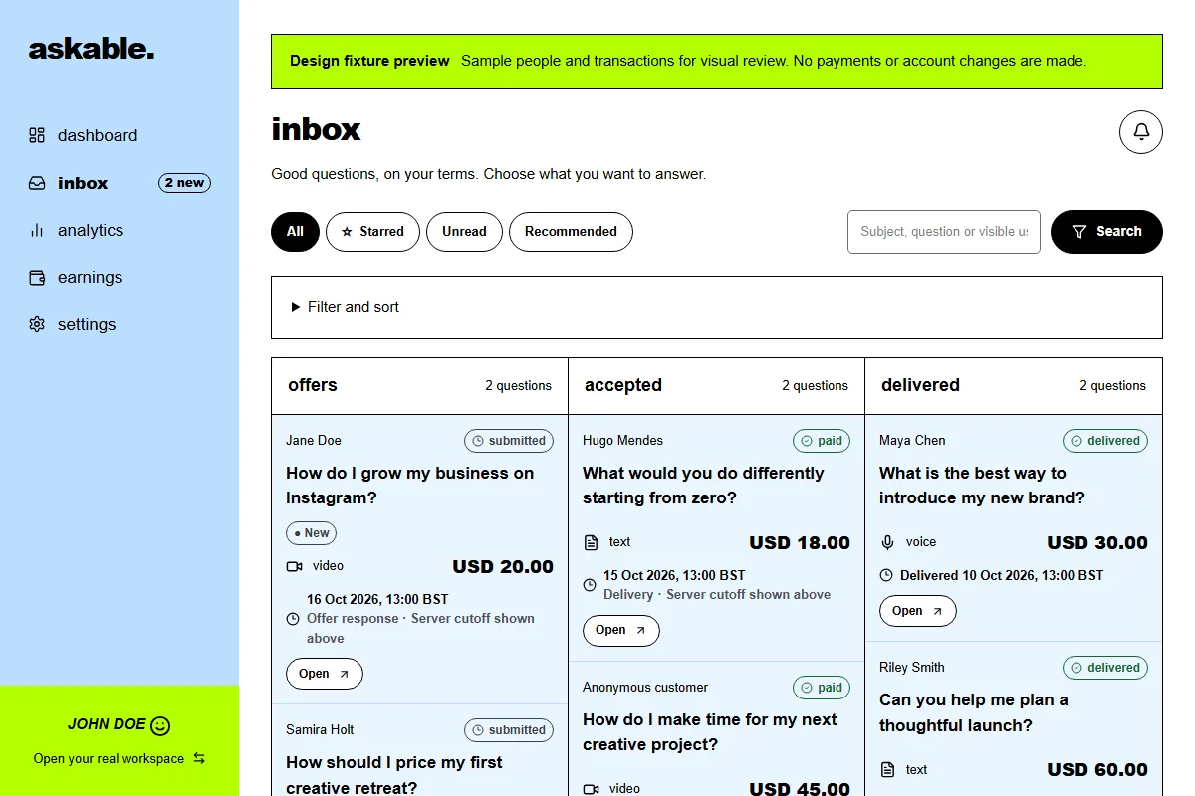Screen dimensions: 1195x796
Task: Click title 'How do I grow my business on Instagram?'
Action: (410, 486)
